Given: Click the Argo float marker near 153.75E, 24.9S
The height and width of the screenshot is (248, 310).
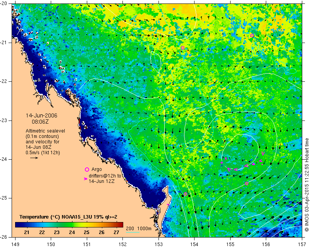Looking at the screenshot, I should click(185, 194).
